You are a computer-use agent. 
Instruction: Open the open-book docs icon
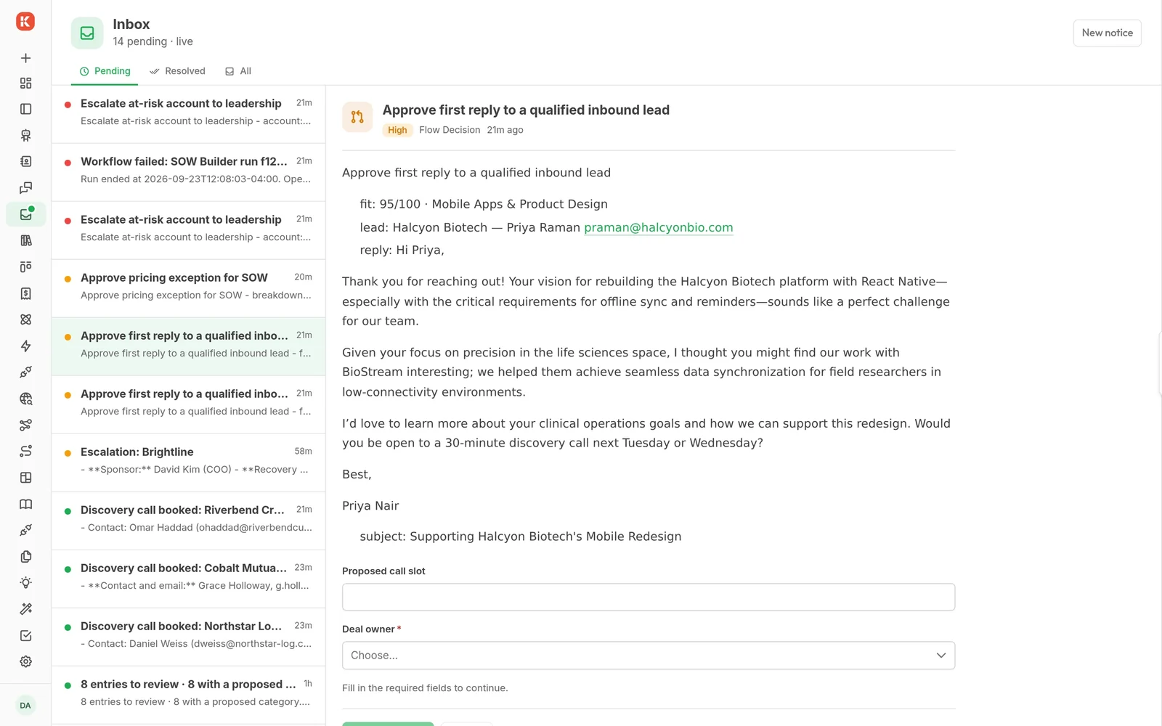tap(25, 504)
